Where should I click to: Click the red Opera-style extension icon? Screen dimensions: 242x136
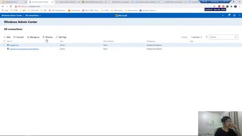click(x=223, y=6)
